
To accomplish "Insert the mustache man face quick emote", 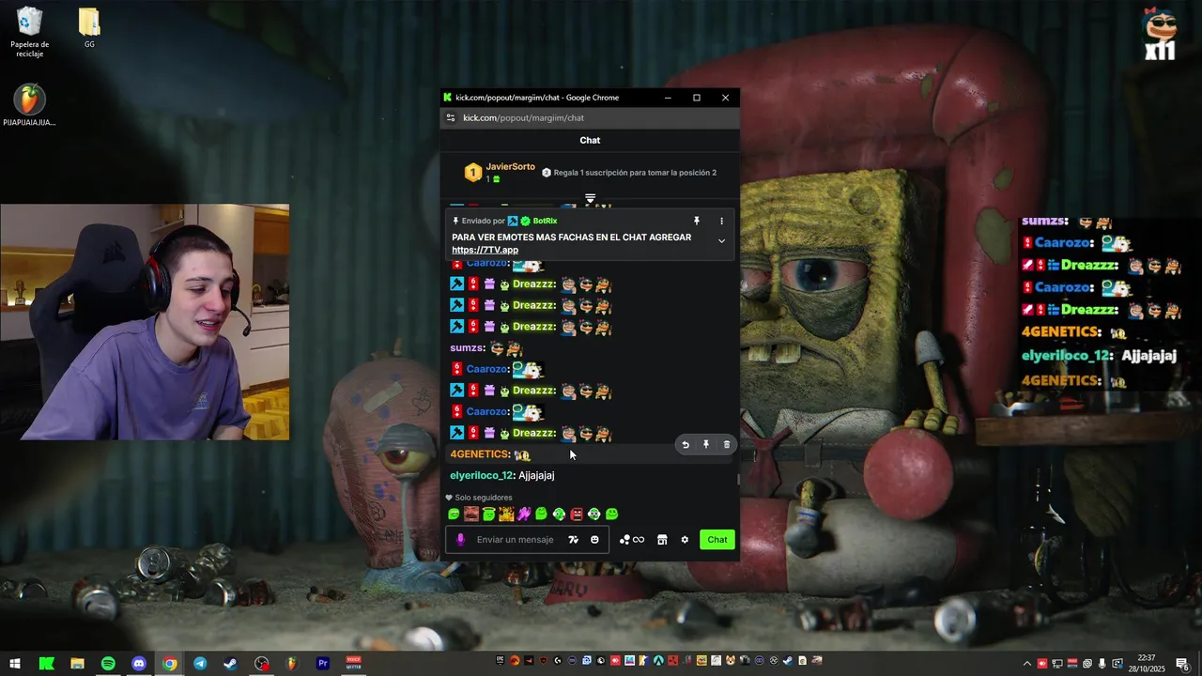I will point(471,515).
